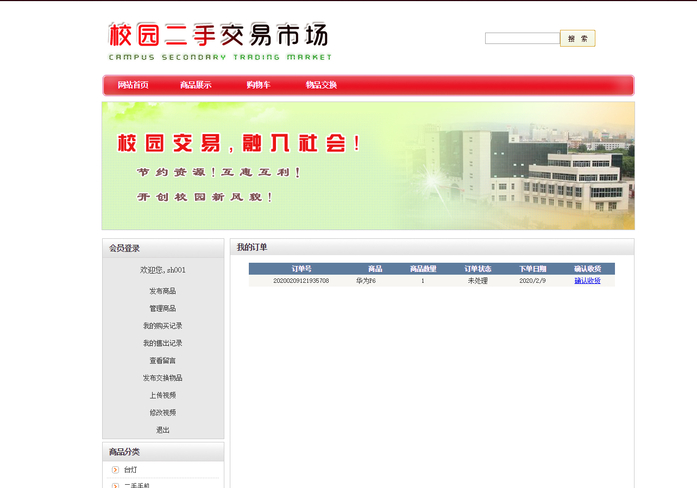View 我的售出记录
This screenshot has width=697, height=488.
point(163,343)
